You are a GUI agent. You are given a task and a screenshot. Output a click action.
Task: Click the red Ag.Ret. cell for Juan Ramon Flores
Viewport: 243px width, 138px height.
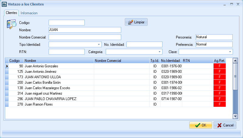coord(220,104)
